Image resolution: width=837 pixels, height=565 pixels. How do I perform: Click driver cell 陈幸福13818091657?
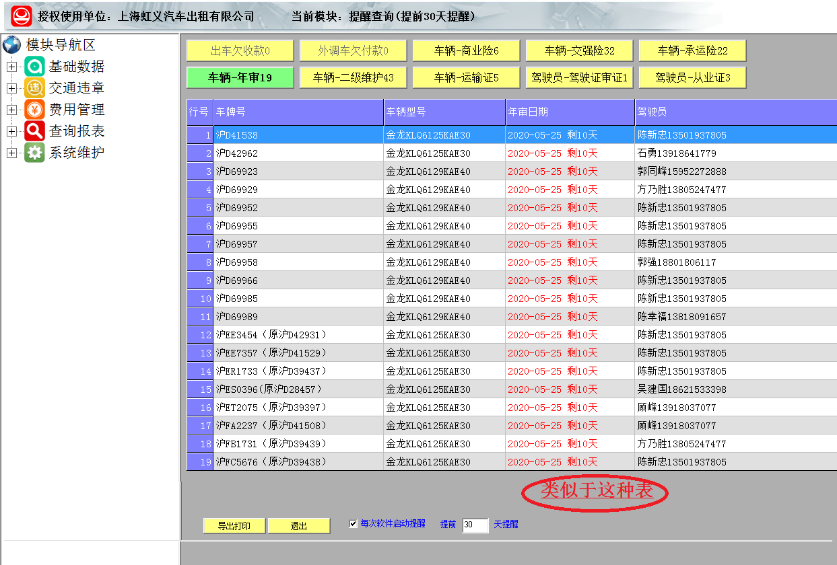click(x=736, y=317)
